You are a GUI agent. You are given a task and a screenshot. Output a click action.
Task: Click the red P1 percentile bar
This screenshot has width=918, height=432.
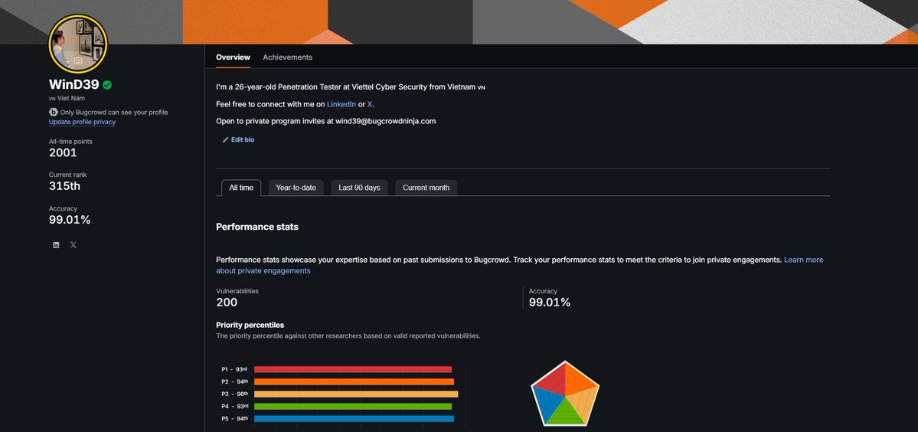[x=353, y=369]
